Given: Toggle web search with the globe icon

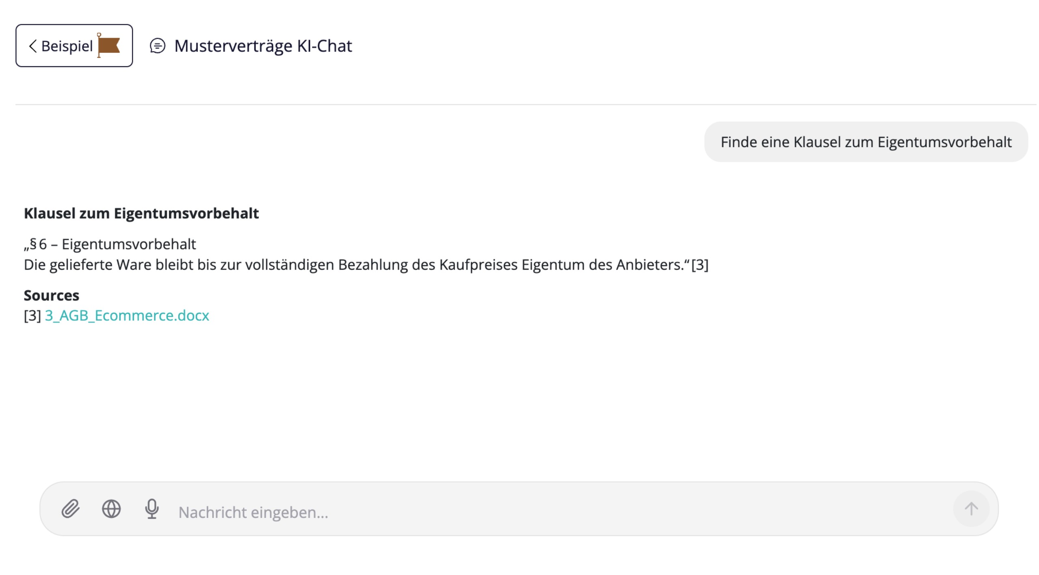Looking at the screenshot, I should tap(111, 509).
